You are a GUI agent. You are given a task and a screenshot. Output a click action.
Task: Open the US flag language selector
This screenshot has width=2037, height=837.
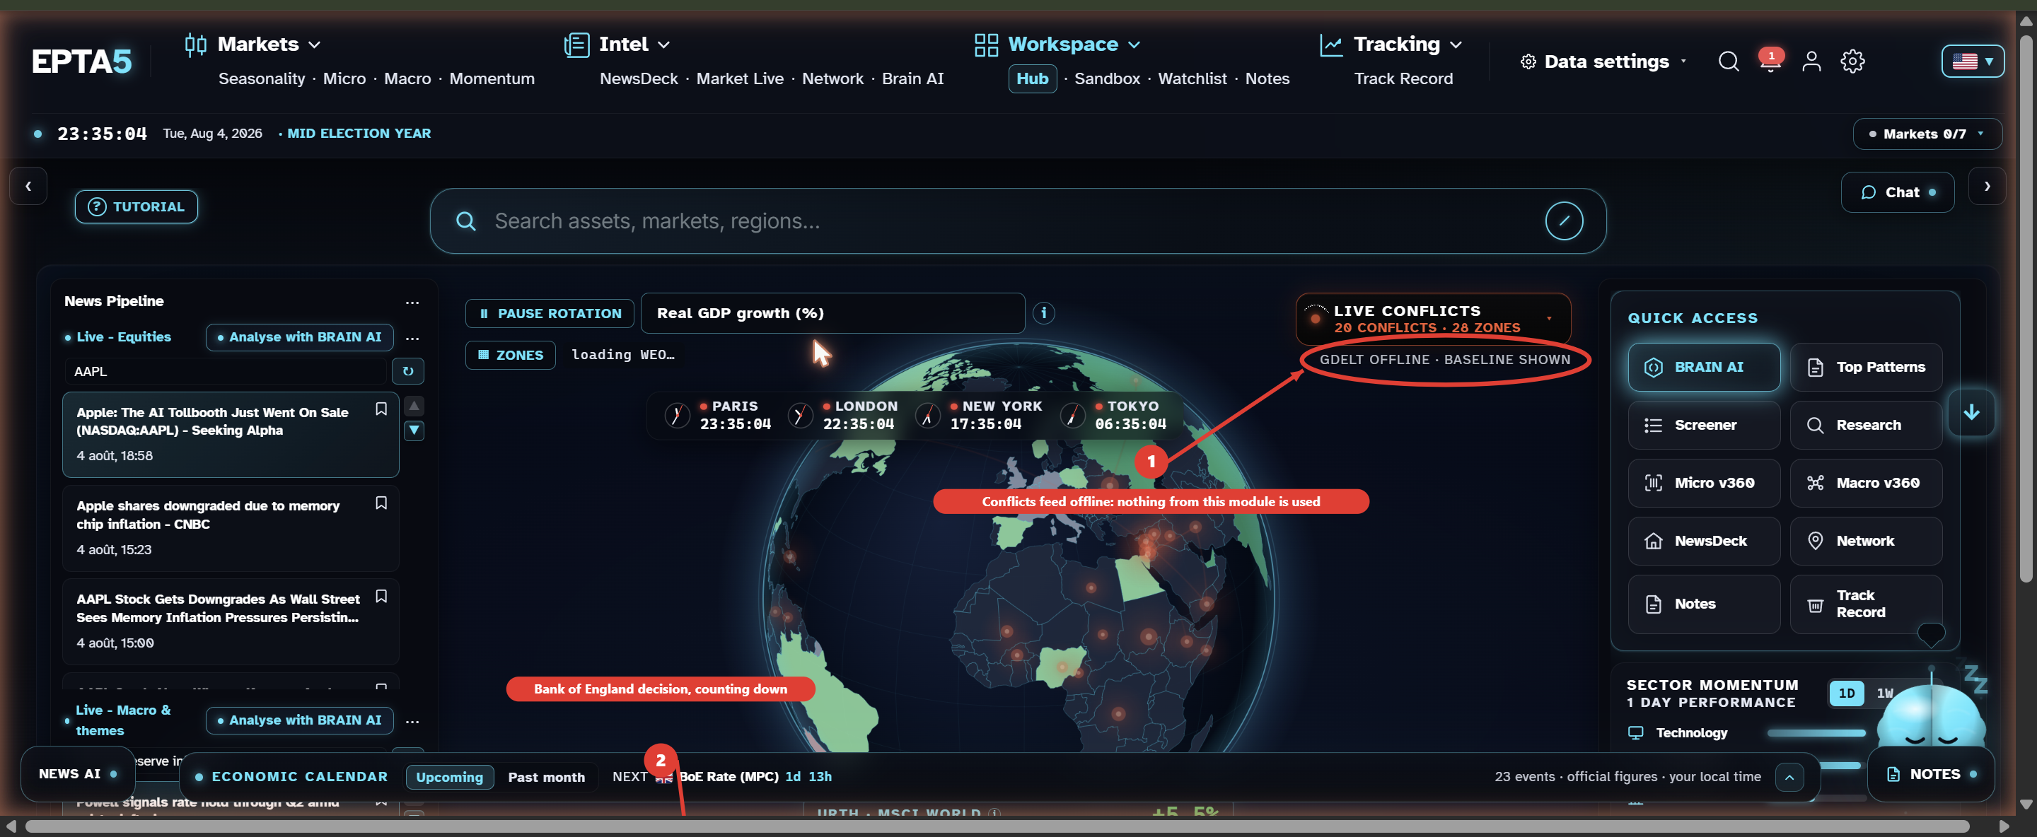click(1972, 61)
